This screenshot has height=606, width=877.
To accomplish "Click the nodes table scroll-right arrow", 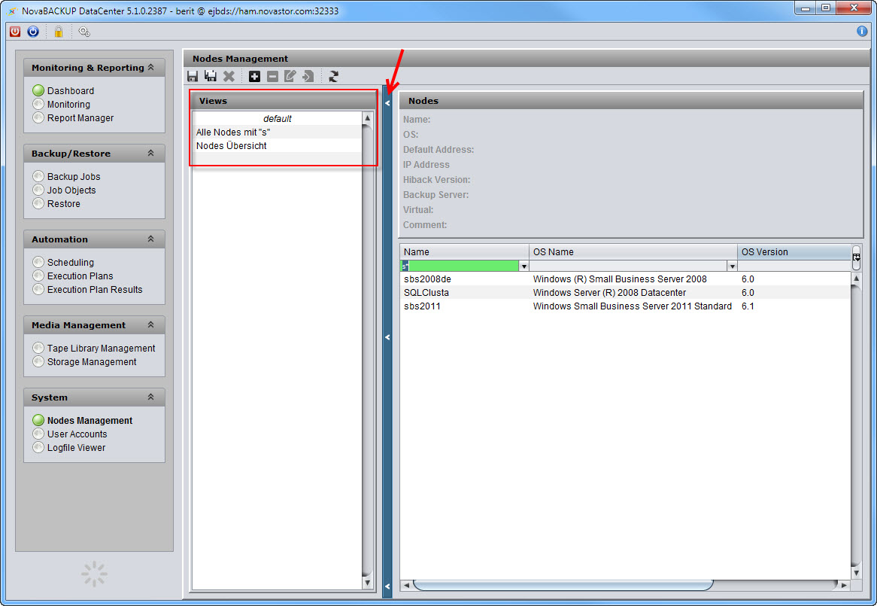I will (x=844, y=585).
